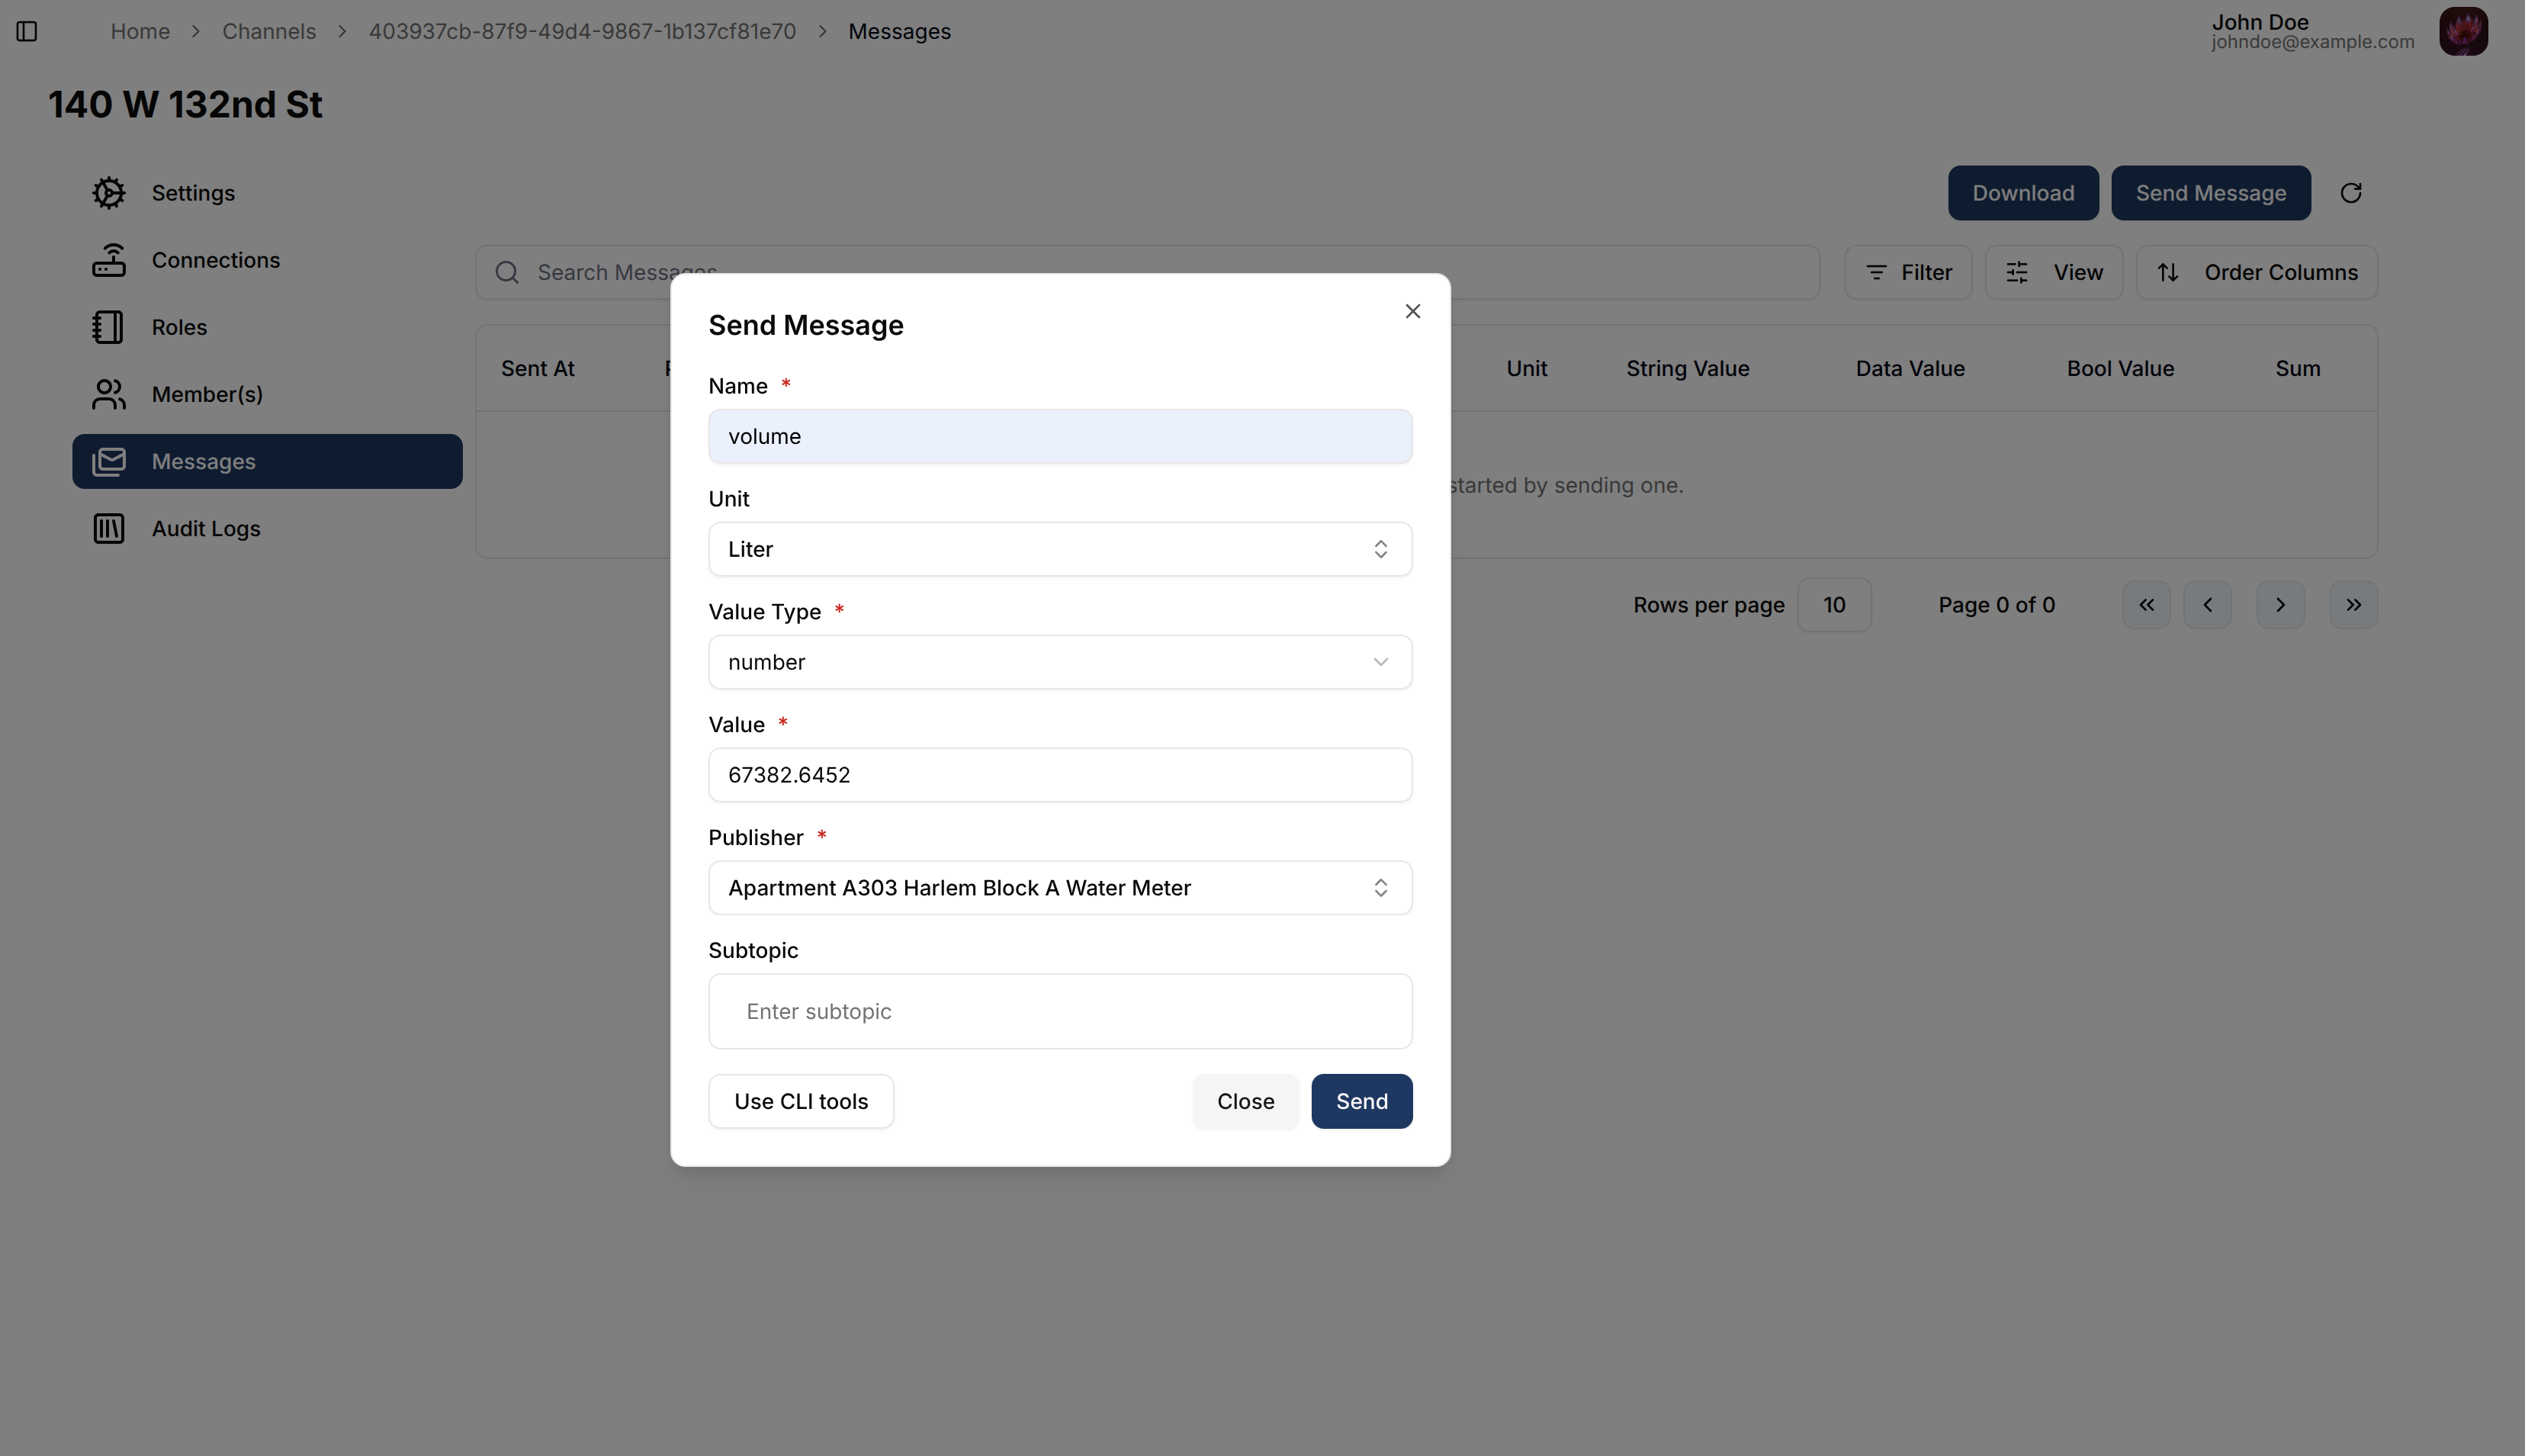Focus the Value input field
This screenshot has width=2525, height=1456.
1059,775
